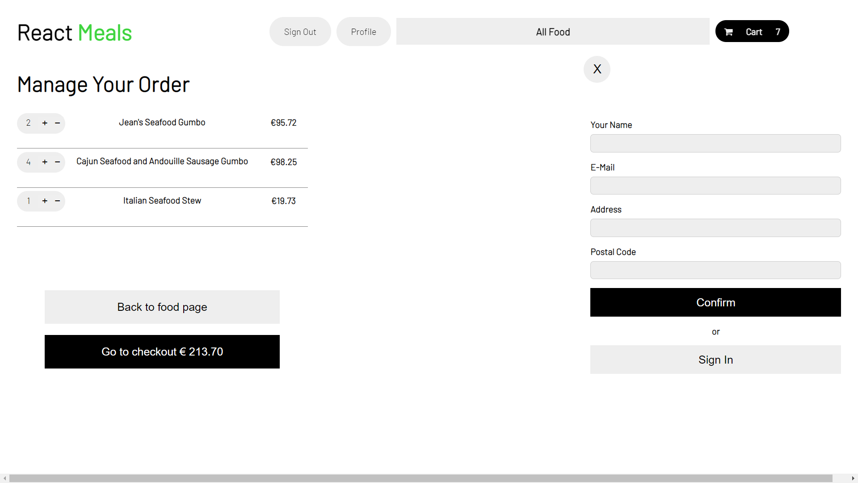Open the Cart button with cart icon
858x483 pixels.
click(752, 31)
